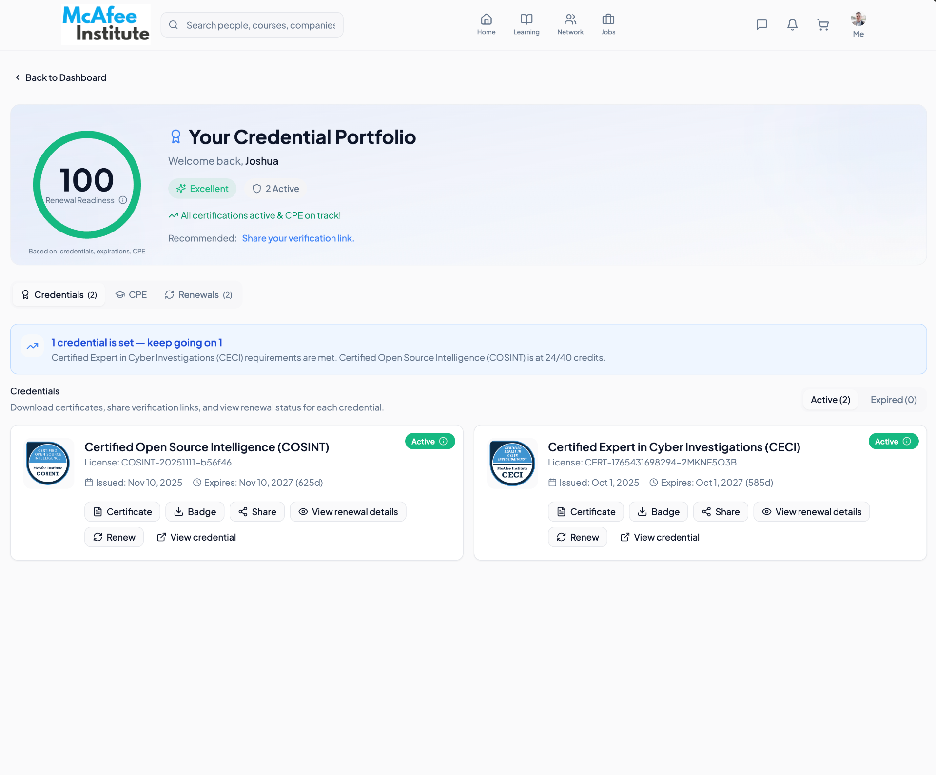Open the Home navigation icon

pyautogui.click(x=486, y=19)
